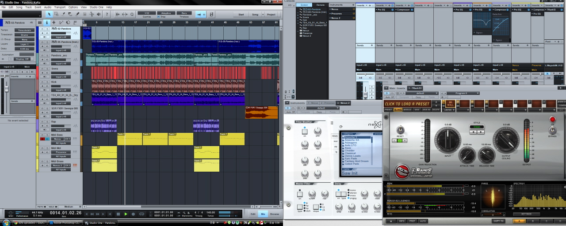Select the Range tool
This screenshot has height=226, width=566.
coord(56,14)
